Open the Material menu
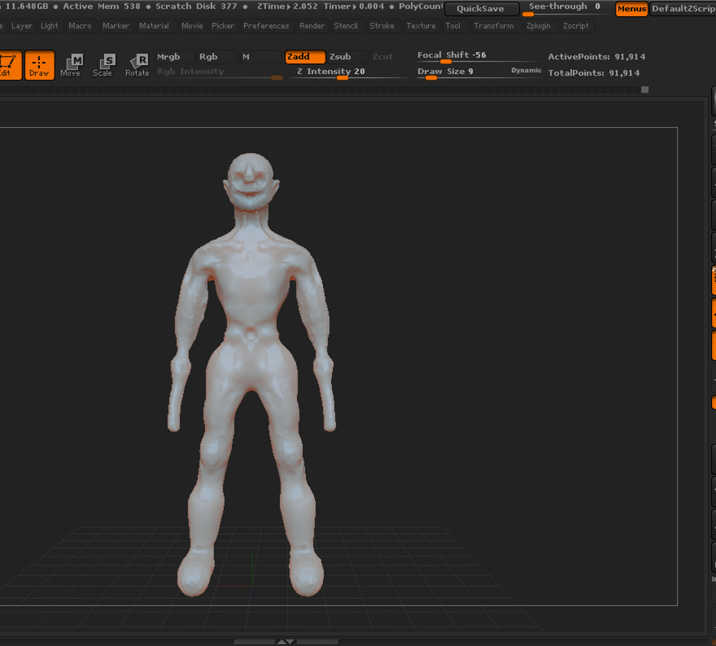 point(154,26)
